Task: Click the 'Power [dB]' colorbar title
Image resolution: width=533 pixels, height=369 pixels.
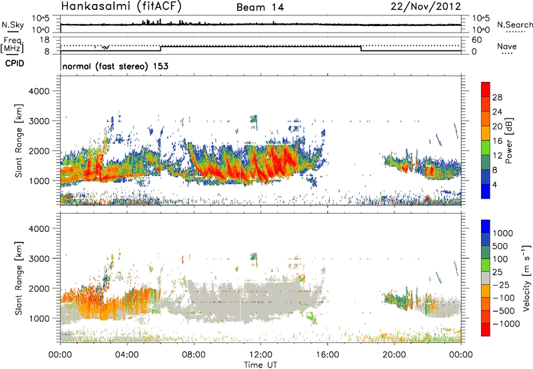Action: (x=508, y=141)
